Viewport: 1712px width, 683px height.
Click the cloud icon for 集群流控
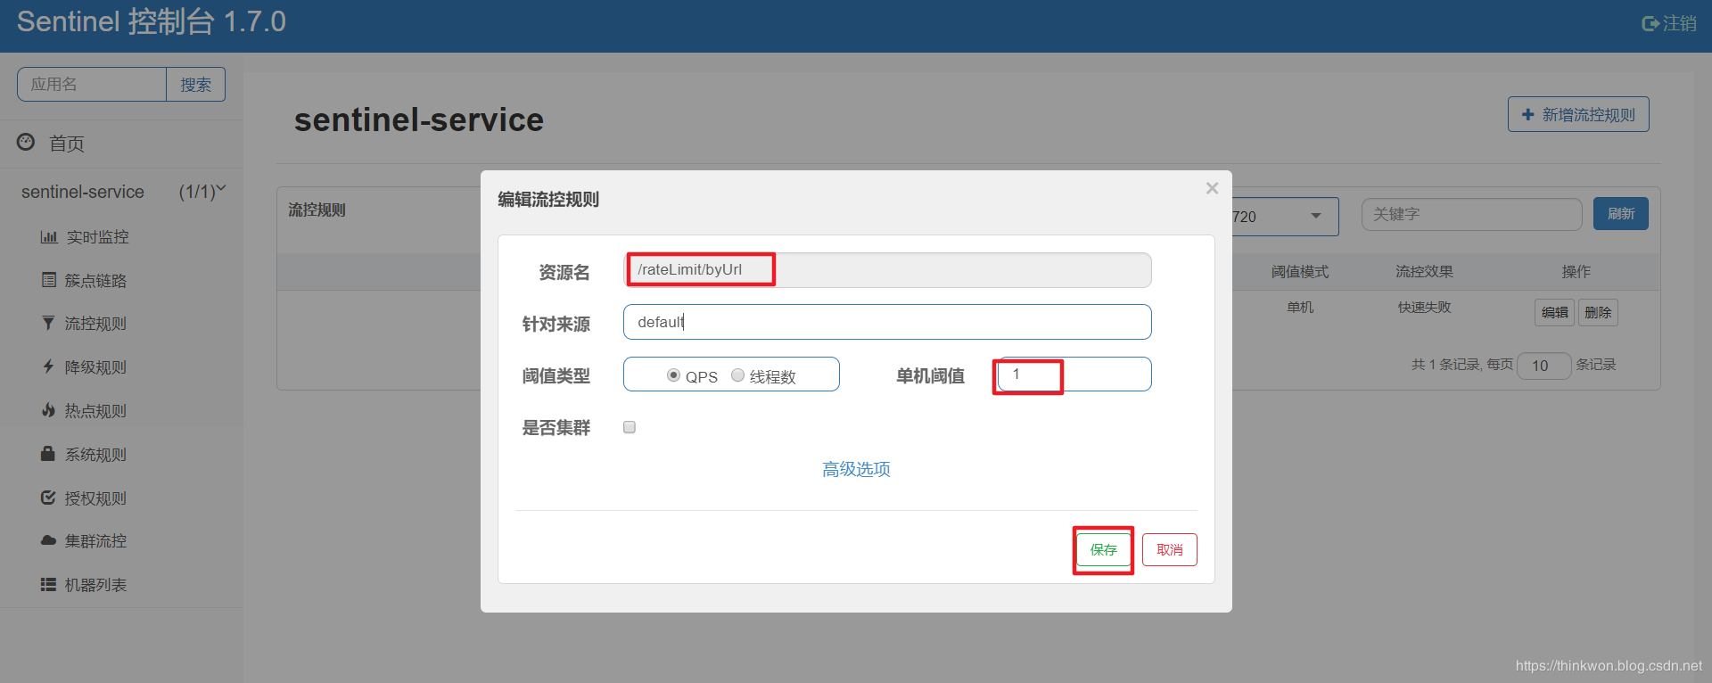click(48, 540)
